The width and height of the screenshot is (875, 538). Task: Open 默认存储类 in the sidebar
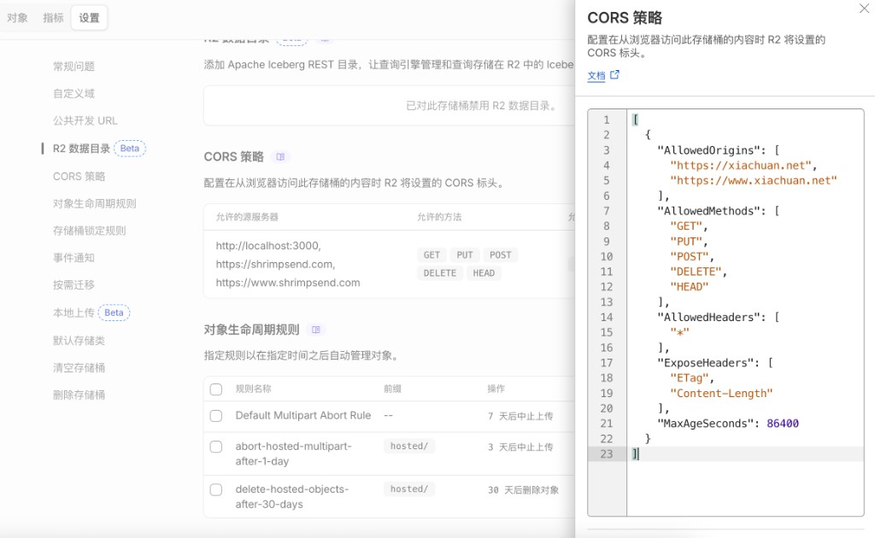tap(79, 341)
